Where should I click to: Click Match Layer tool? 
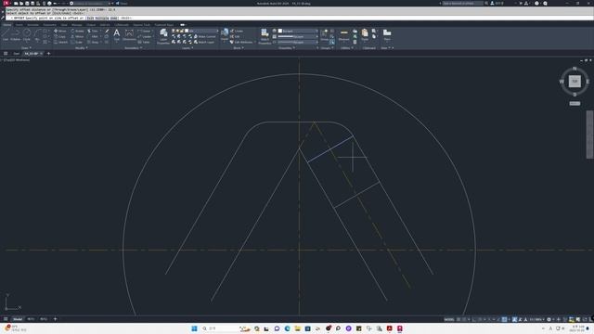tap(204, 42)
